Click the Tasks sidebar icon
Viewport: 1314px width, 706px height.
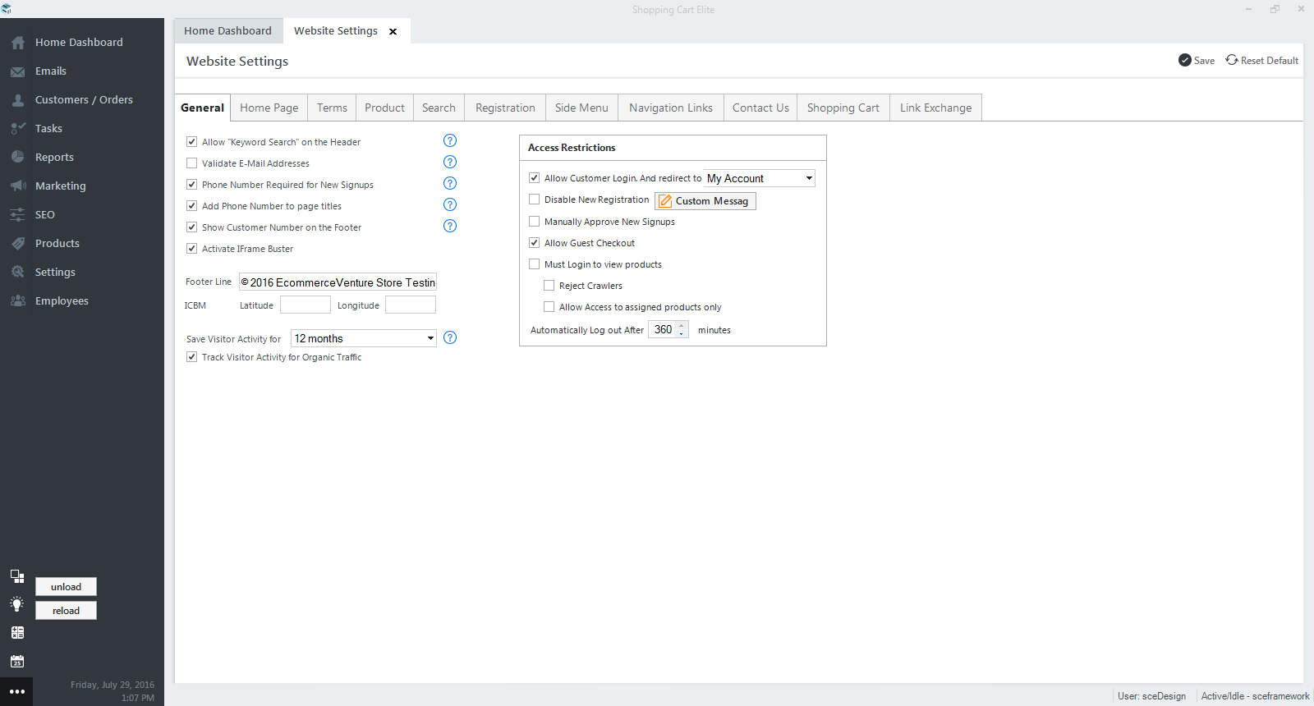click(18, 129)
